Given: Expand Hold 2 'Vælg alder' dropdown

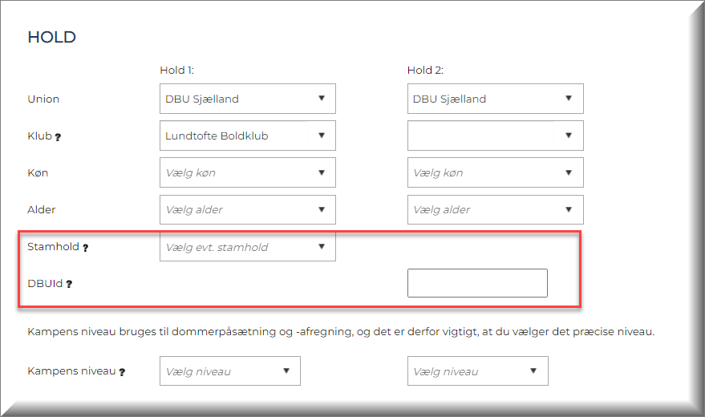Looking at the screenshot, I should pyautogui.click(x=495, y=209).
